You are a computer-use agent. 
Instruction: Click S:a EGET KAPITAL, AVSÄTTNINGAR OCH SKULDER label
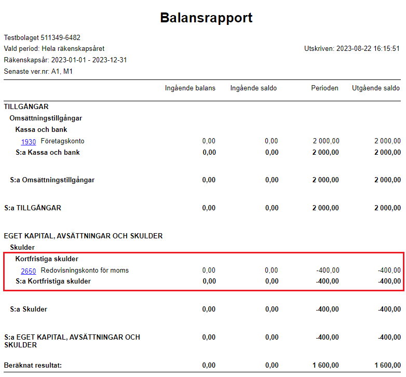point(72,341)
